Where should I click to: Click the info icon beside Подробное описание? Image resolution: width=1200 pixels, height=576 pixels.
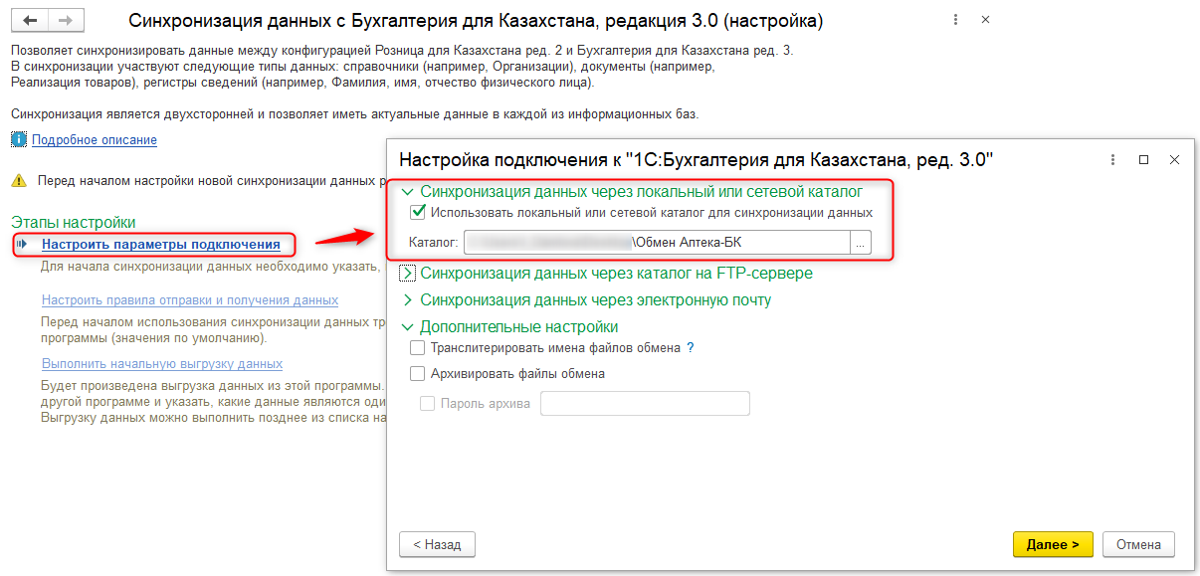(19, 140)
